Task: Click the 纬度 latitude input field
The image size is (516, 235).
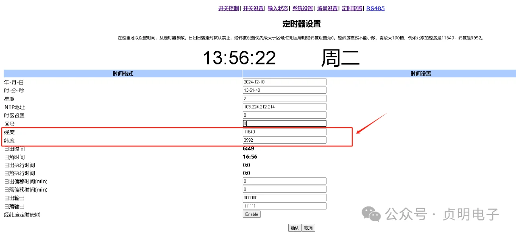Action: point(285,140)
